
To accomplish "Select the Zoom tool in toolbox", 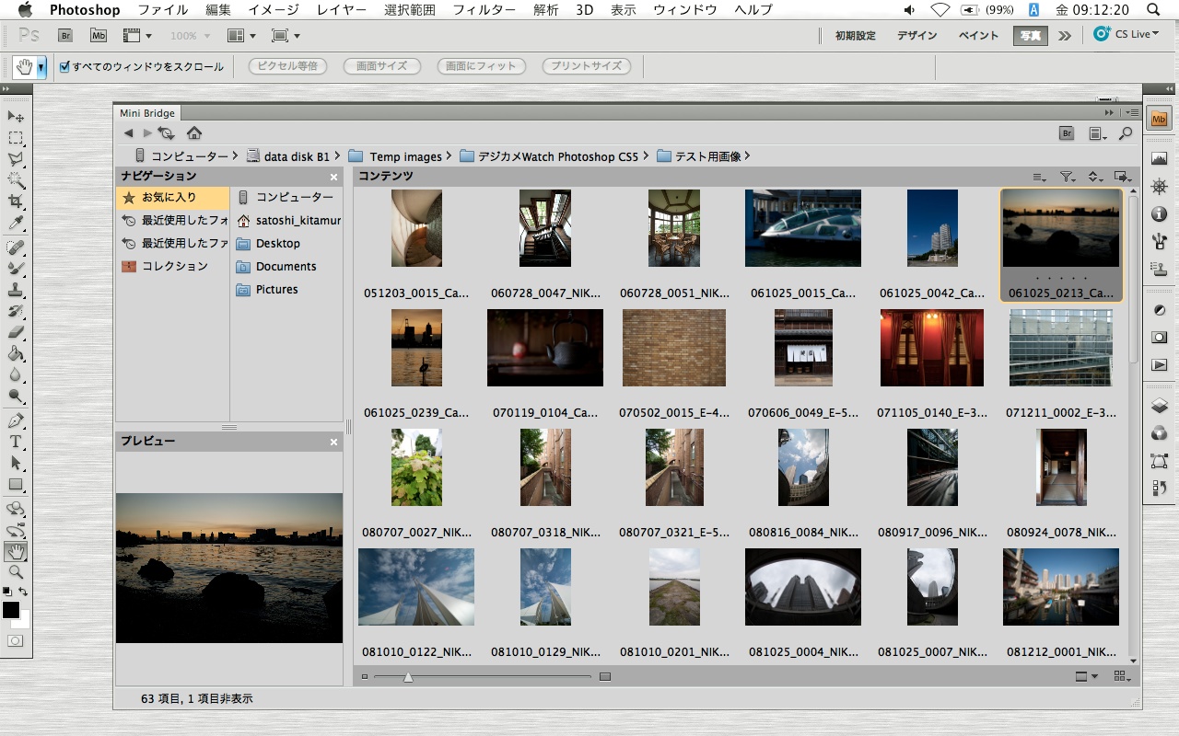I will (x=16, y=572).
